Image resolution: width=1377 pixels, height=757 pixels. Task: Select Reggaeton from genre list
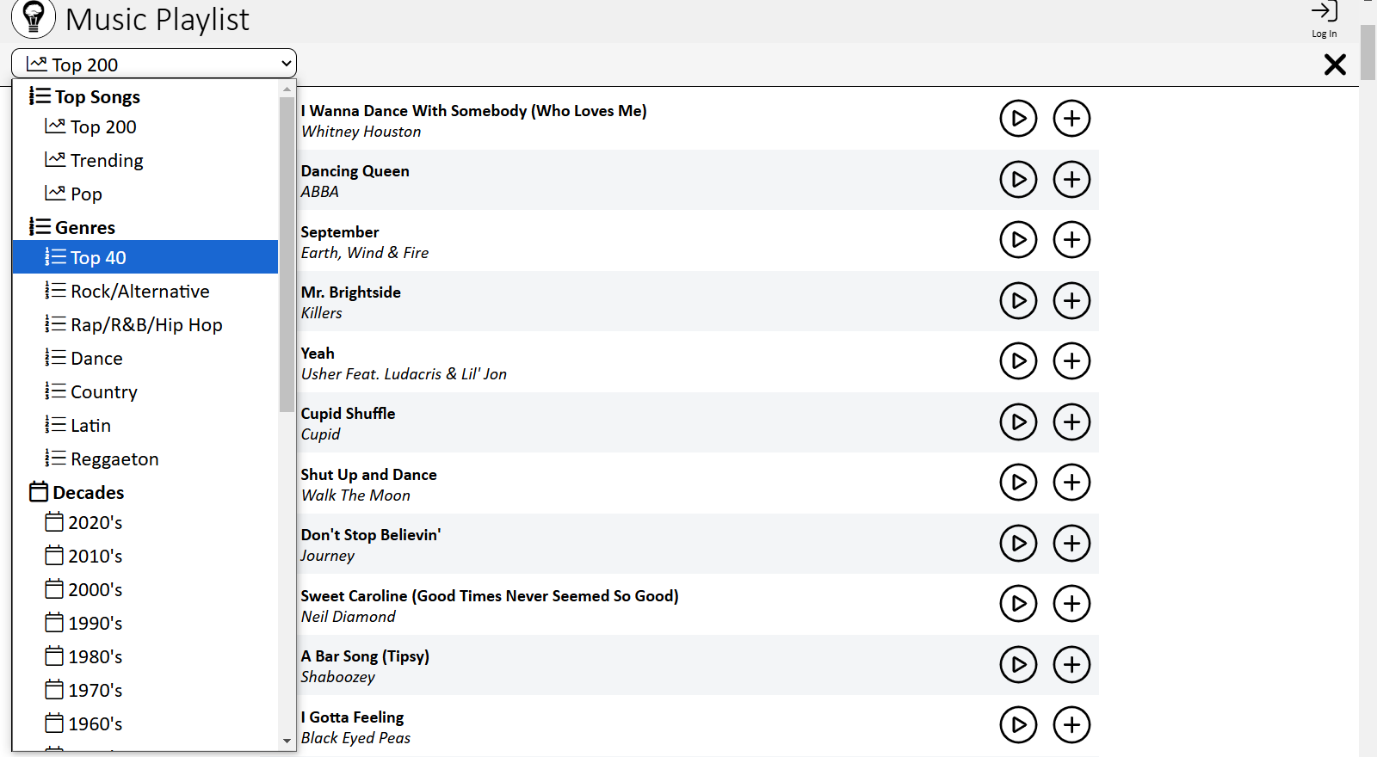click(114, 459)
